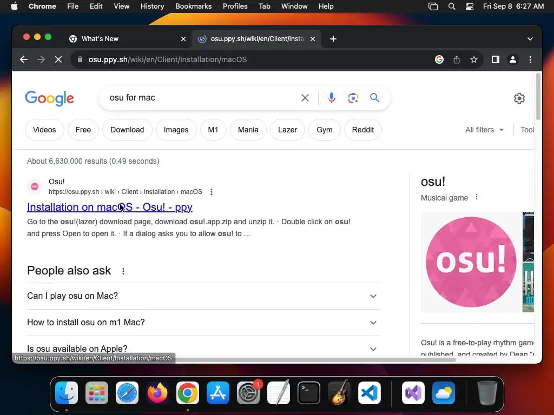The height and width of the screenshot is (415, 554).
Task: Open osu! knowledge panel options
Action: pos(476,197)
